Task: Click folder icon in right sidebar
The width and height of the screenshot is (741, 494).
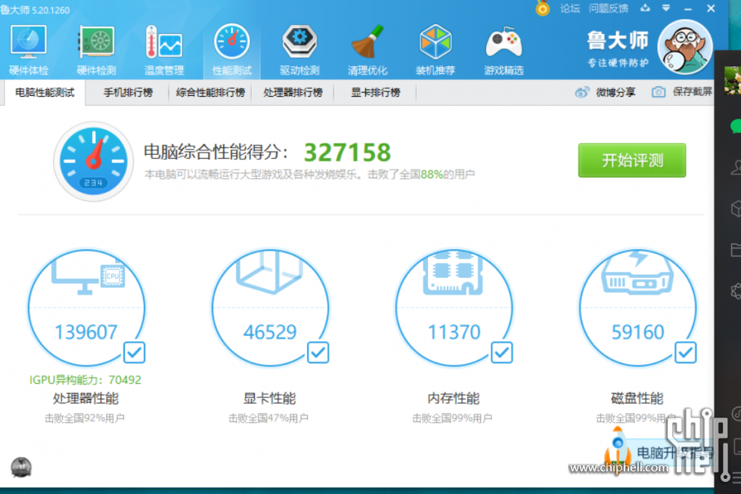Action: 736,249
